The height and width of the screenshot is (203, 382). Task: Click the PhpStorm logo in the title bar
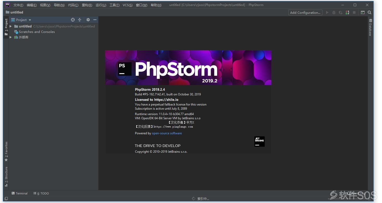[x=7, y=5]
